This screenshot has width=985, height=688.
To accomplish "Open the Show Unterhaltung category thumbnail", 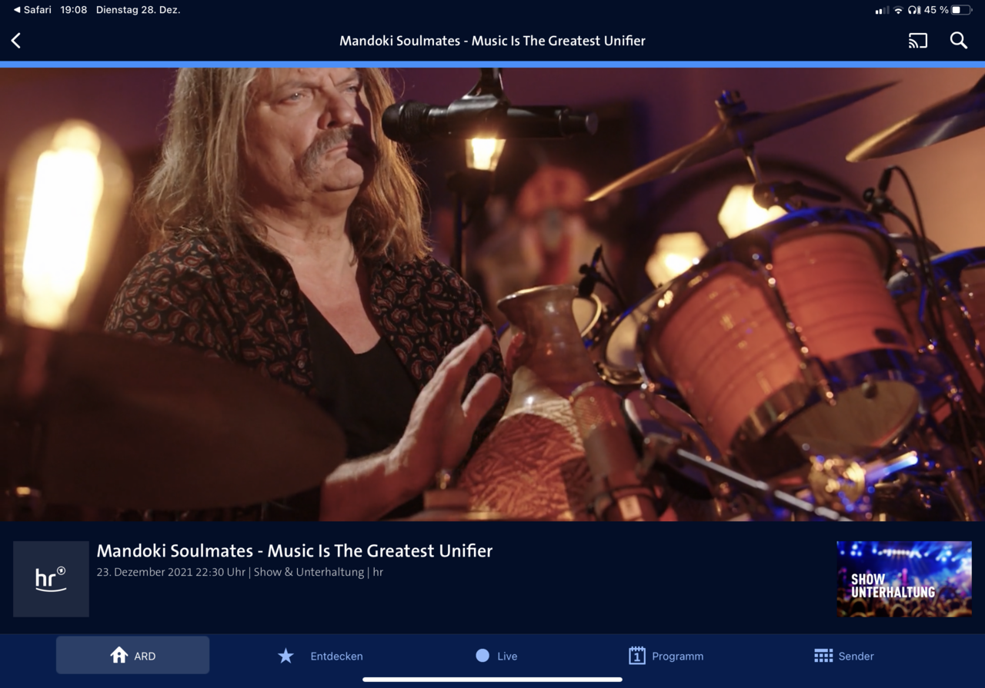I will coord(904,579).
